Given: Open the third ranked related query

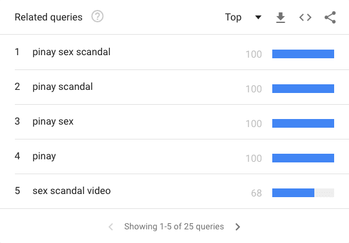Looking at the screenshot, I should 53,122.
